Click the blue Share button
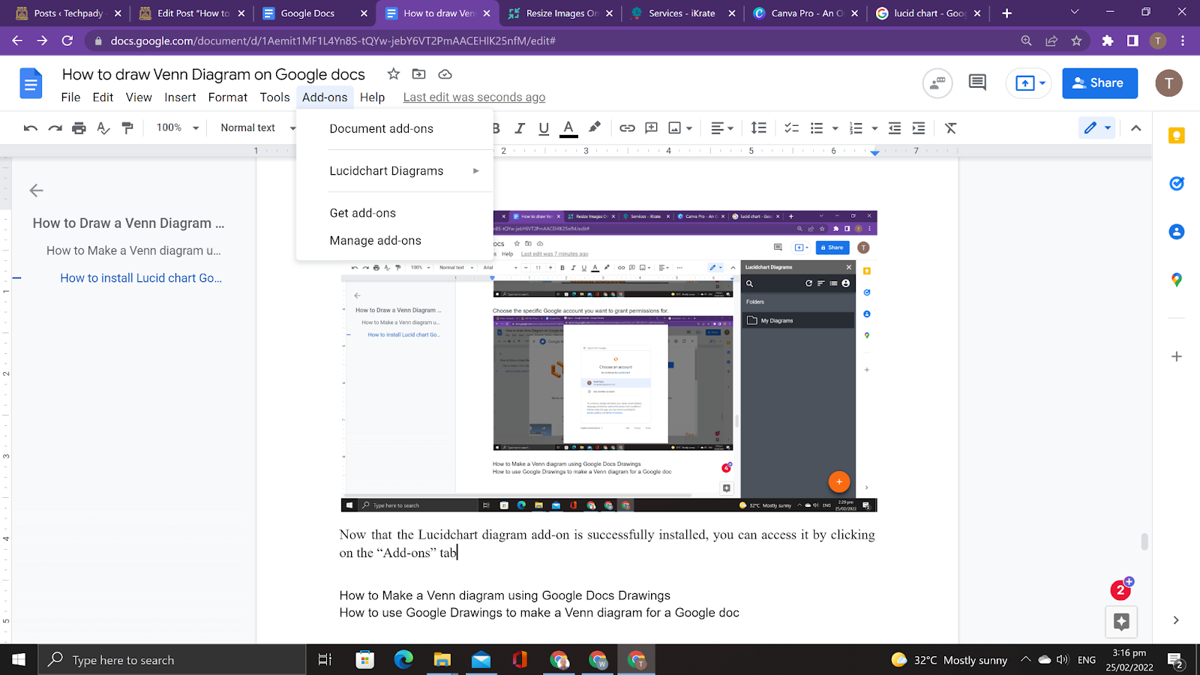 point(1099,82)
